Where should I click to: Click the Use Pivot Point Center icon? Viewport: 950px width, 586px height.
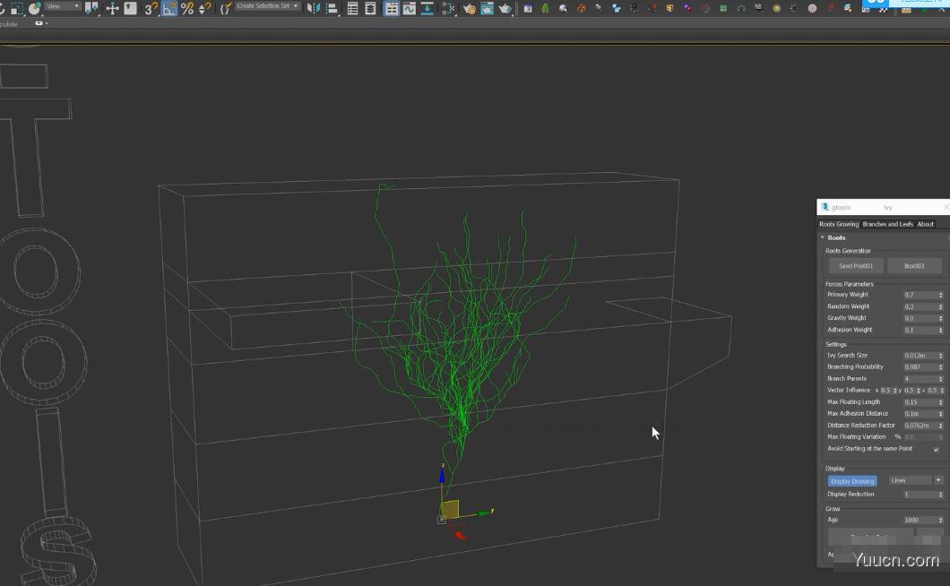click(92, 8)
